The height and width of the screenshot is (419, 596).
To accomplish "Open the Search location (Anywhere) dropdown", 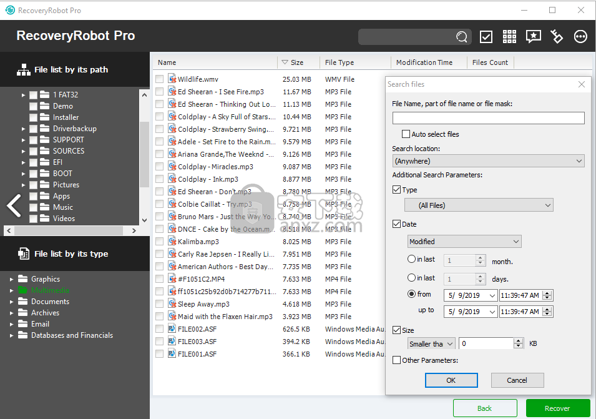I will click(x=488, y=161).
